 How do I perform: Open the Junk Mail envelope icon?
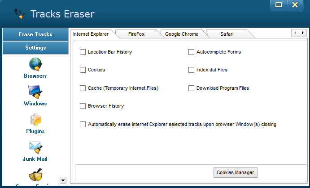pos(35,147)
